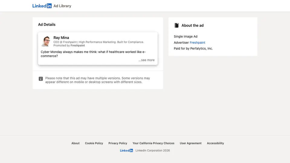Expand the ad text with '...see more'
The height and width of the screenshot is (163, 290).
click(147, 60)
